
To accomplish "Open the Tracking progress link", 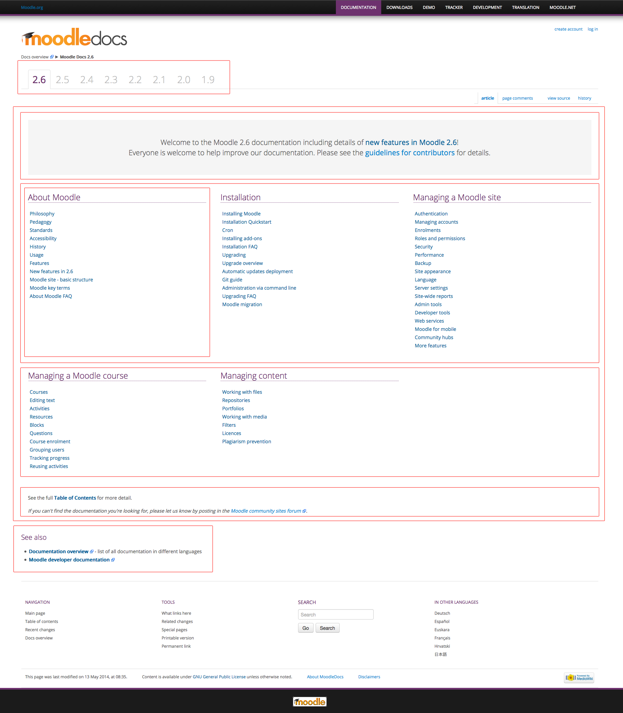I will click(49, 458).
